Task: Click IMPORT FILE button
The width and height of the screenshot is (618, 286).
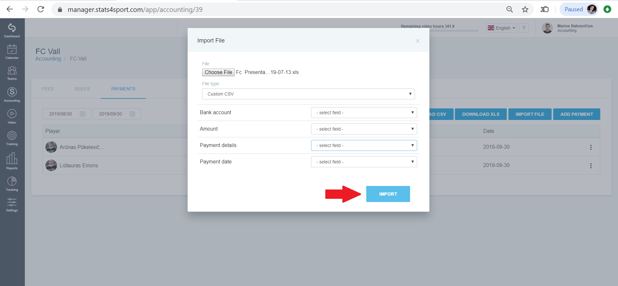Action: click(530, 114)
